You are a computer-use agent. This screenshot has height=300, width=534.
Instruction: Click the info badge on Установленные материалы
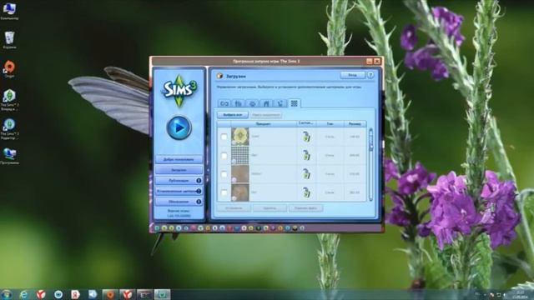coord(199,191)
